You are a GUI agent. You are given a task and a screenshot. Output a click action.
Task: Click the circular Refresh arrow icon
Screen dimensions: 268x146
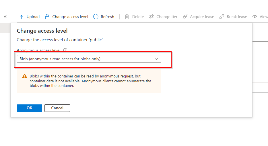tap(96, 17)
